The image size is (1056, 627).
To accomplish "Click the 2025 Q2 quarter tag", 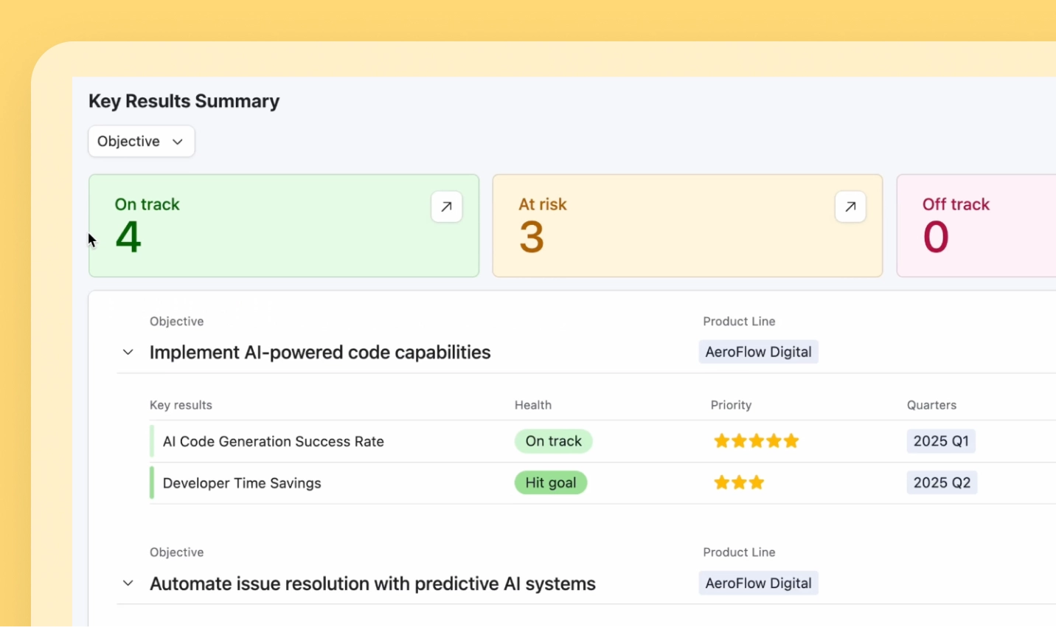I will point(942,482).
